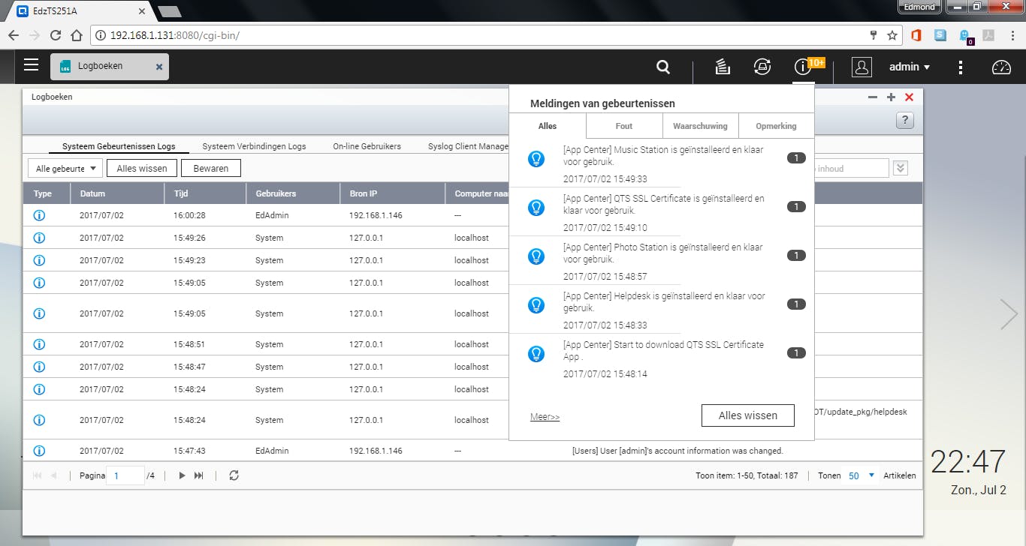The height and width of the screenshot is (546, 1026).
Task: Bookmark this page with the star icon
Action: pyautogui.click(x=892, y=35)
